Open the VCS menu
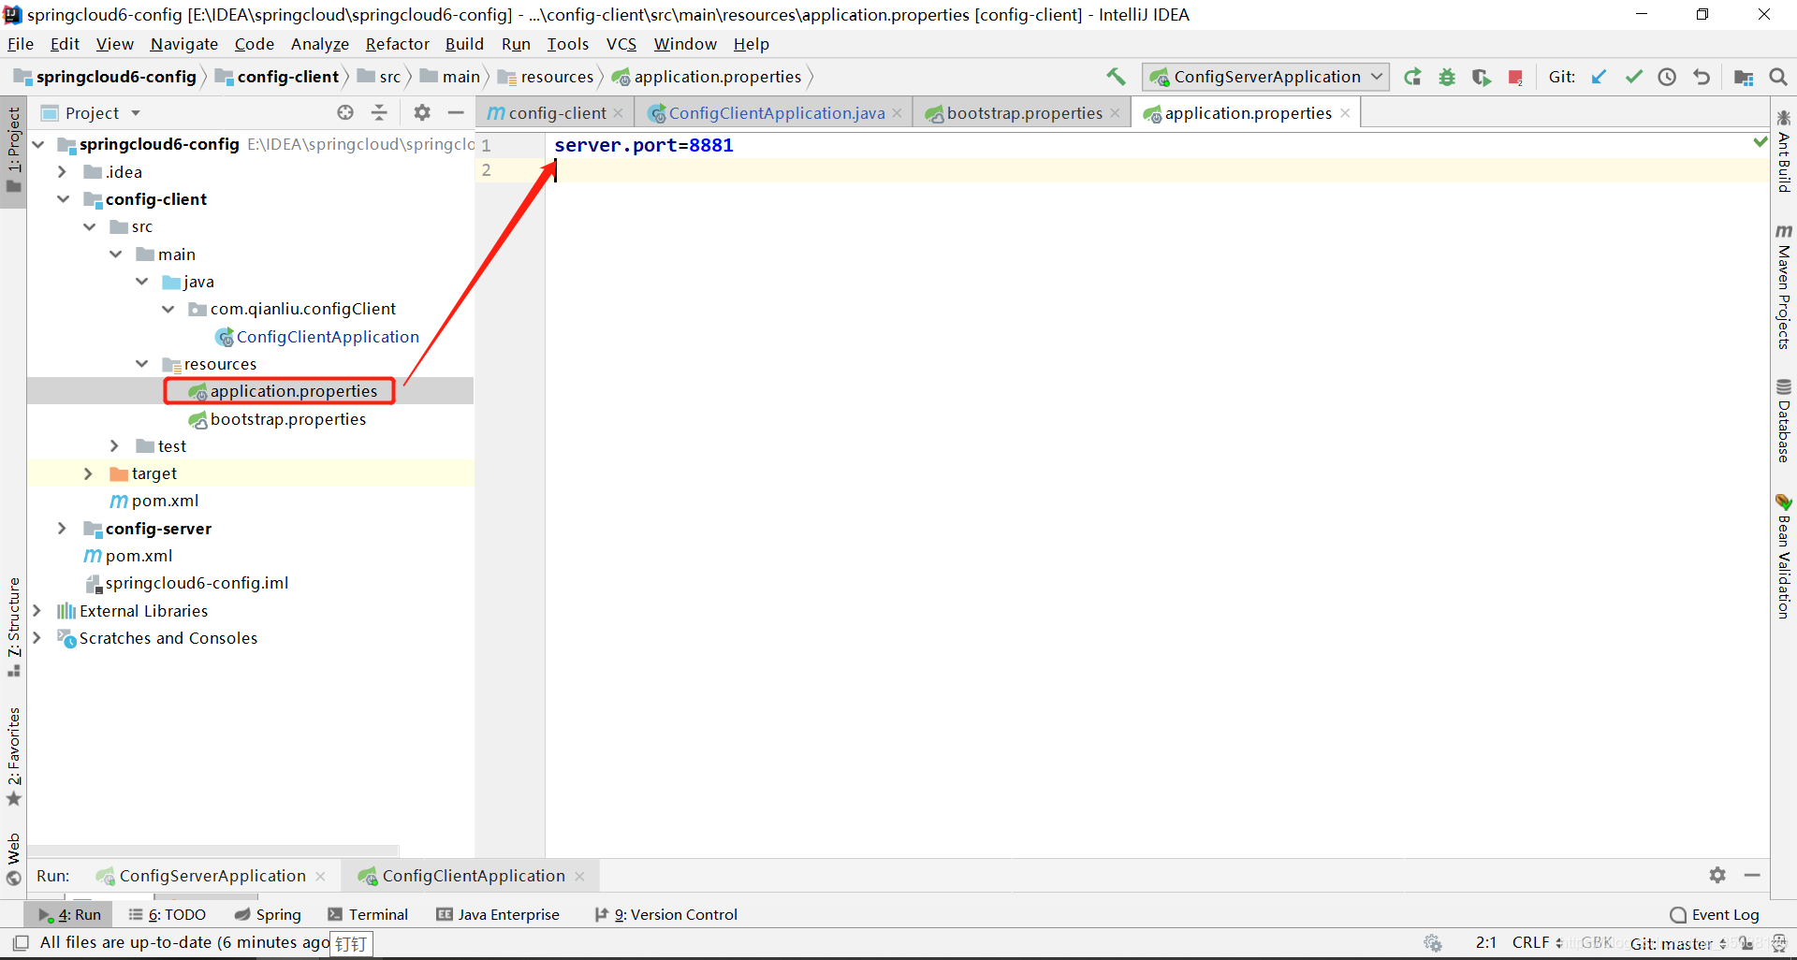Image resolution: width=1797 pixels, height=960 pixels. click(621, 44)
